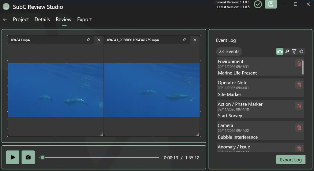314x171 pixels.
Task: Click the version up-to-date checkmark icon
Action: coord(258,4)
